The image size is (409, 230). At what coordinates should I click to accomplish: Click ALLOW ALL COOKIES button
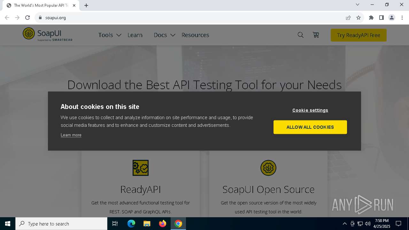(310, 127)
